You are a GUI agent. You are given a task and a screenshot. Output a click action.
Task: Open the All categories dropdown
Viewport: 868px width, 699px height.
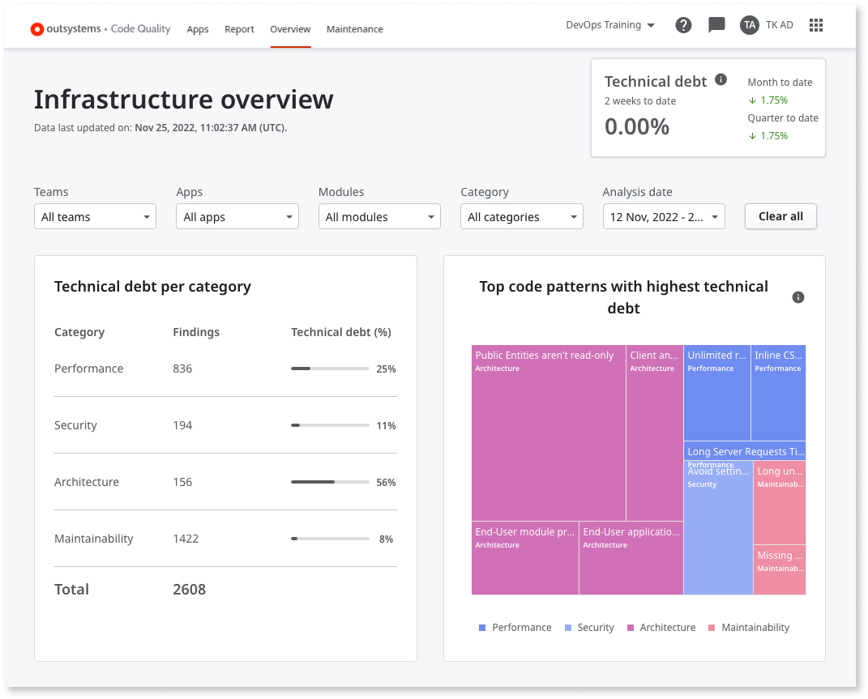(x=521, y=216)
